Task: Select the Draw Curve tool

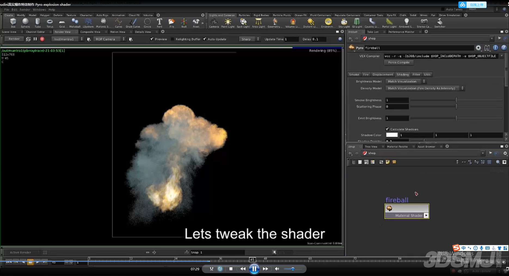Action: click(x=133, y=23)
